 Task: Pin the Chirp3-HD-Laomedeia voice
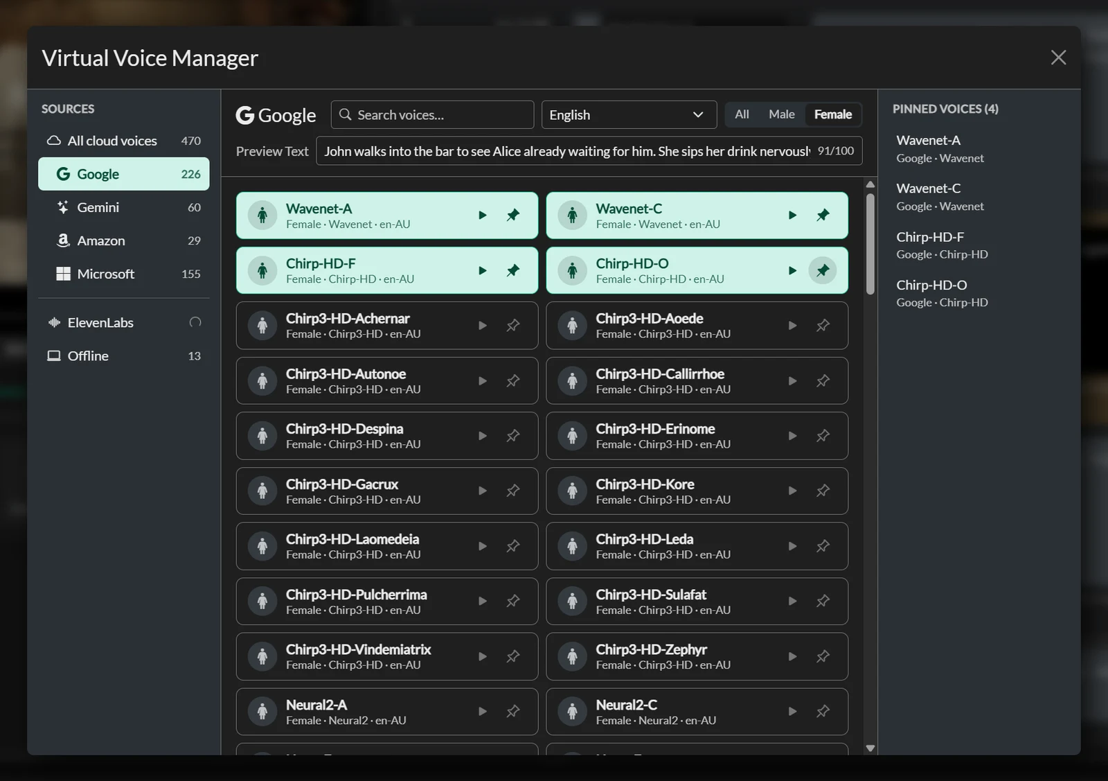(x=513, y=546)
